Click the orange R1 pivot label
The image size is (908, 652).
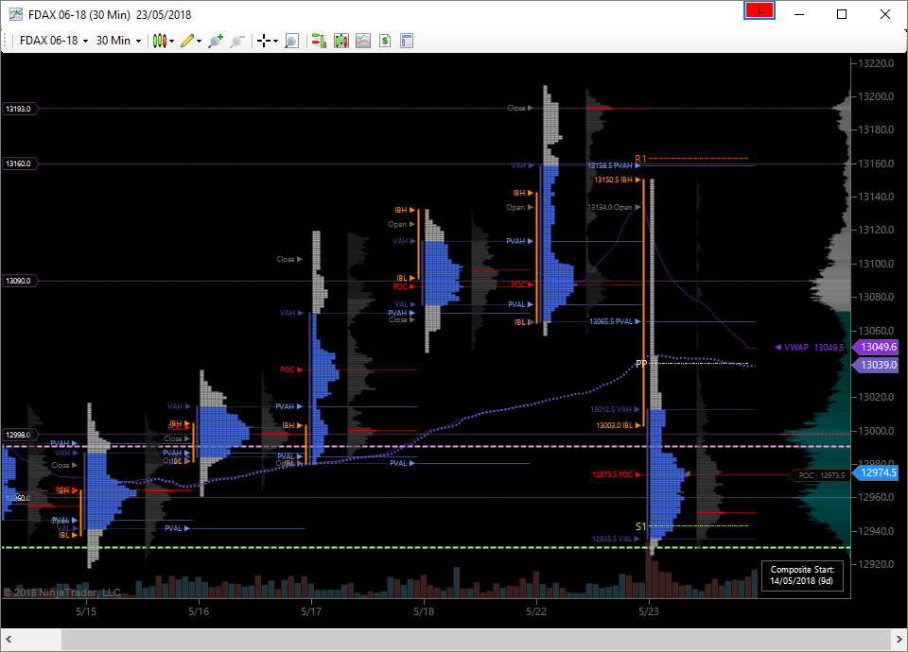click(x=640, y=159)
